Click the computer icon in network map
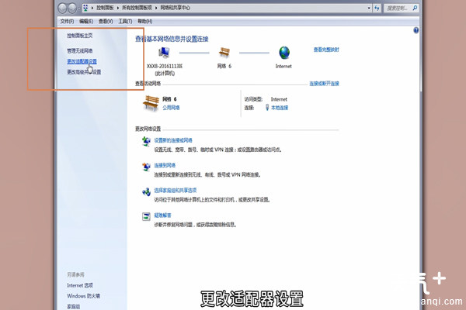Viewport: 466px width, 310px height. tap(164, 53)
